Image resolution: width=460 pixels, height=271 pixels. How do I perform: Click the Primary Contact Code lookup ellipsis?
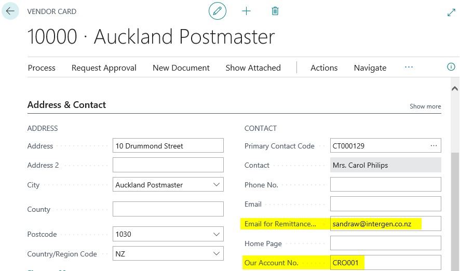click(434, 146)
